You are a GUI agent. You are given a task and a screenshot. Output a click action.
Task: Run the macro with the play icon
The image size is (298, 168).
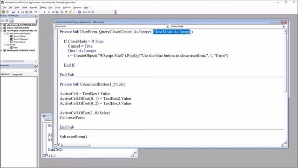pos(45,12)
